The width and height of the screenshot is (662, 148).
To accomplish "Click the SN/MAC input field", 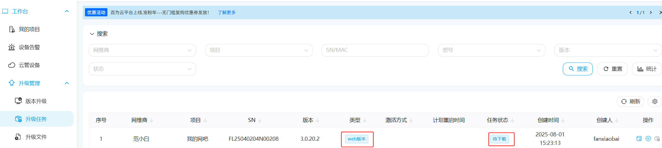I will click(375, 50).
